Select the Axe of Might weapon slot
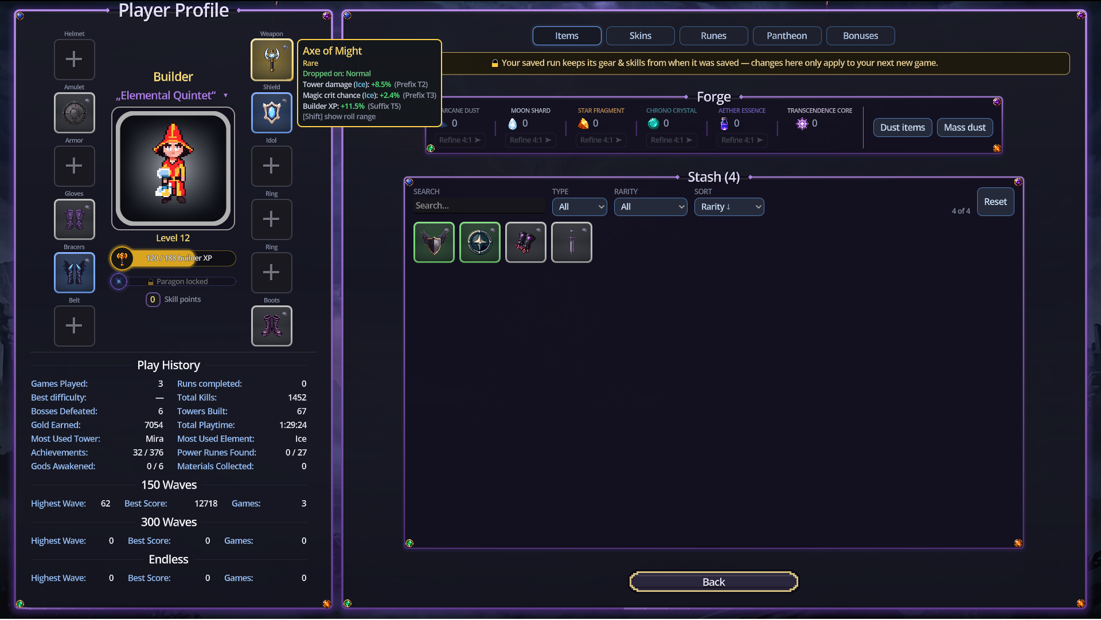The image size is (1101, 620). tap(271, 60)
